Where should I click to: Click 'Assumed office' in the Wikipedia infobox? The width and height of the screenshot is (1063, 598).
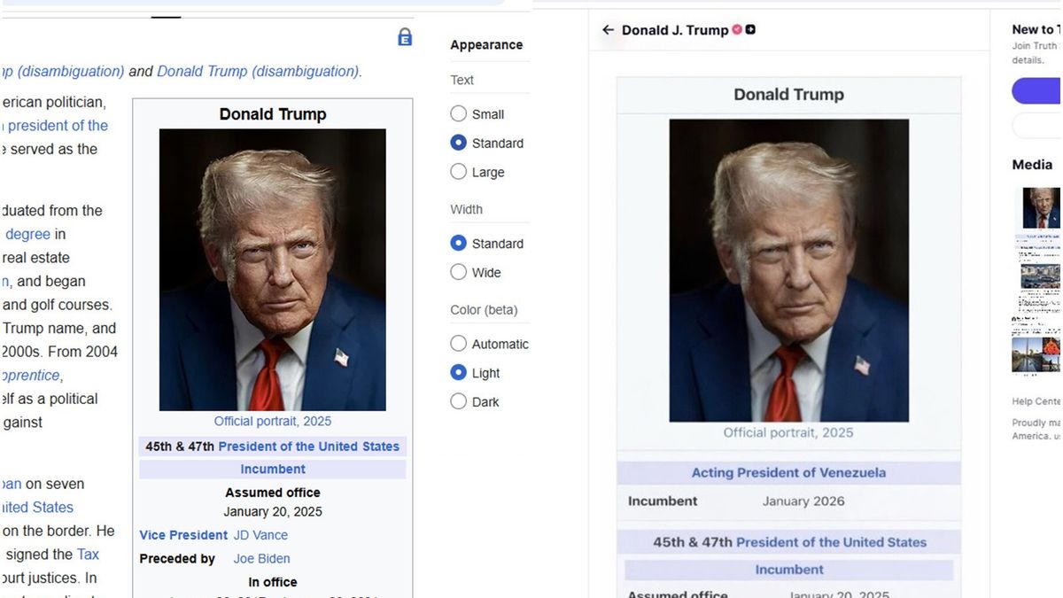pos(273,493)
